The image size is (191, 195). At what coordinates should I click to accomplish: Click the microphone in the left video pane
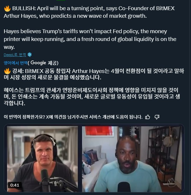(x=45, y=180)
